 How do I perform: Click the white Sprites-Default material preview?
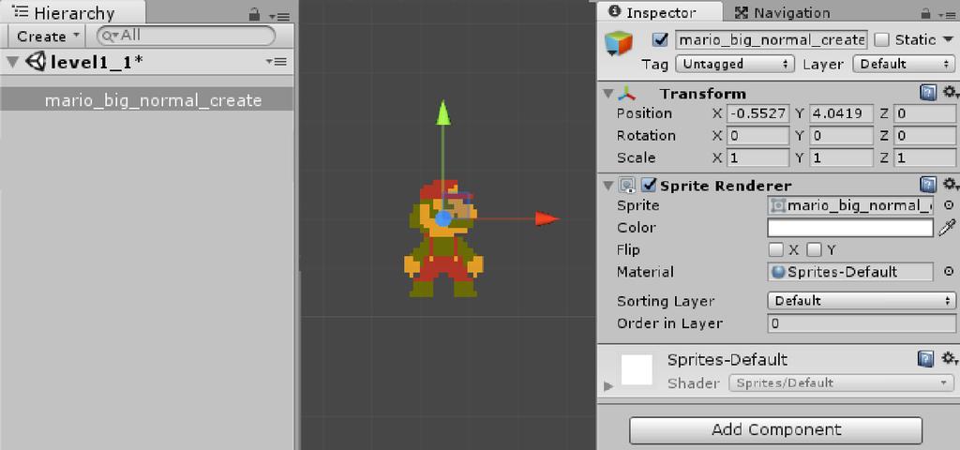click(637, 369)
